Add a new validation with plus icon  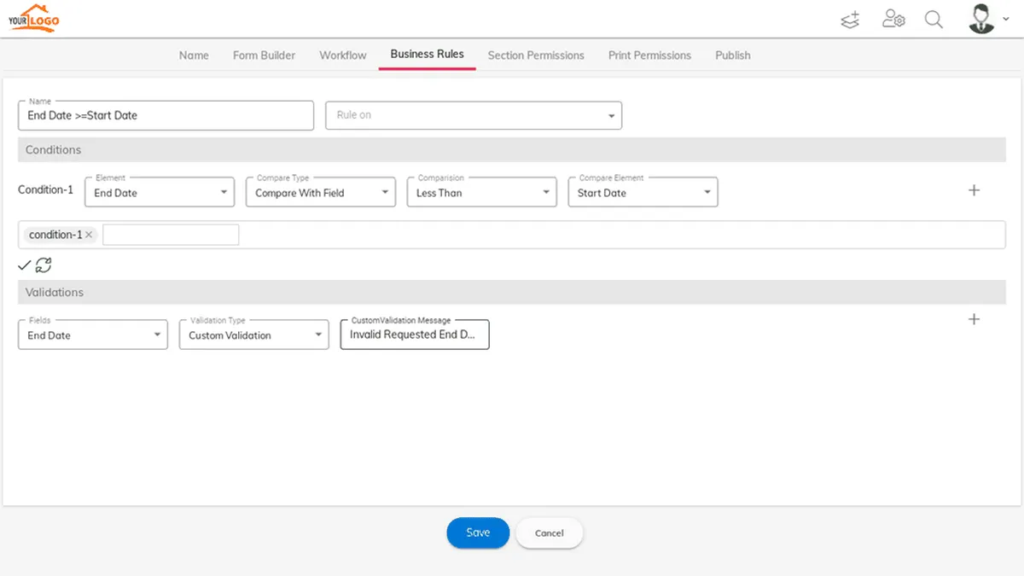(974, 319)
